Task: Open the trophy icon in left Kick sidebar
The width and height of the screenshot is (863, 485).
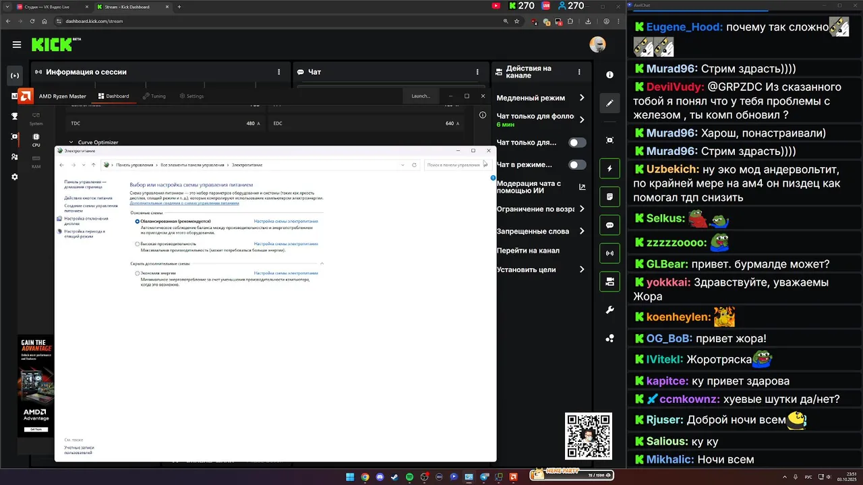Action: tap(14, 116)
